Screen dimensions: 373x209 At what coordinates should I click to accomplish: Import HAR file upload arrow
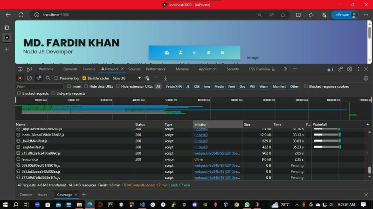pyautogui.click(x=156, y=78)
